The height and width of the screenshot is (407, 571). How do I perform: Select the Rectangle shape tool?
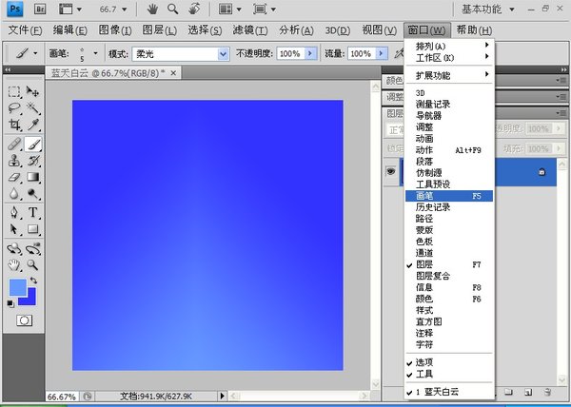[x=32, y=229]
